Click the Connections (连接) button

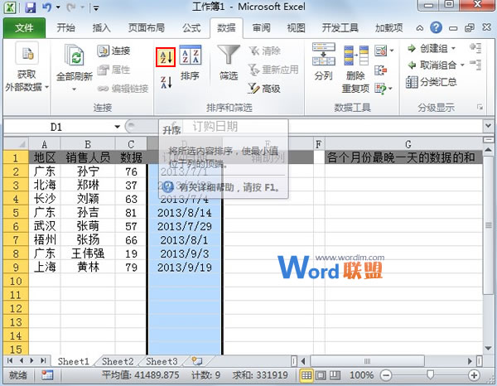pos(113,51)
